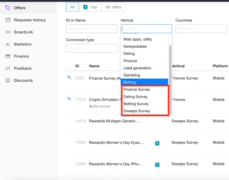Choose Lead generation vertical option
The height and width of the screenshot is (180, 229).
click(x=144, y=68)
